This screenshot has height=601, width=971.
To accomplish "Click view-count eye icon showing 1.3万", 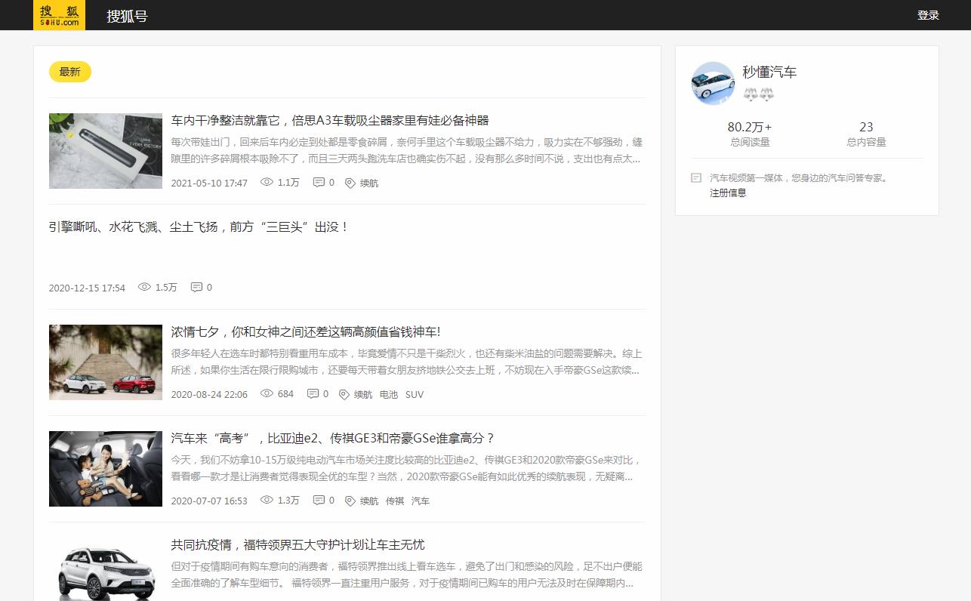I will coord(267,500).
